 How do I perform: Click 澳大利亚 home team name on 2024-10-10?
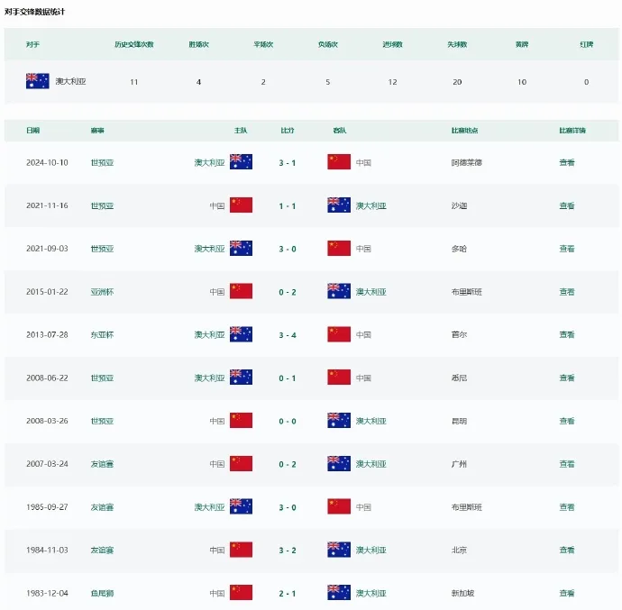pos(209,162)
